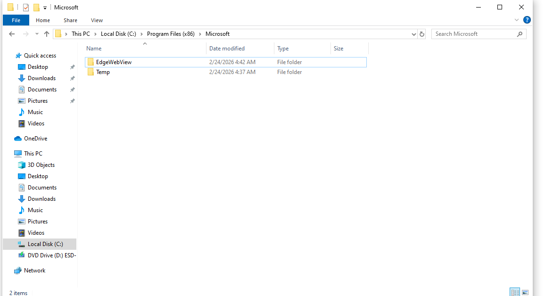Open Videos under This PC

36,233
